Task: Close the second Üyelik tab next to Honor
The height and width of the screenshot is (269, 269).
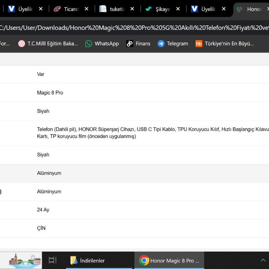Action: [x=224, y=9]
